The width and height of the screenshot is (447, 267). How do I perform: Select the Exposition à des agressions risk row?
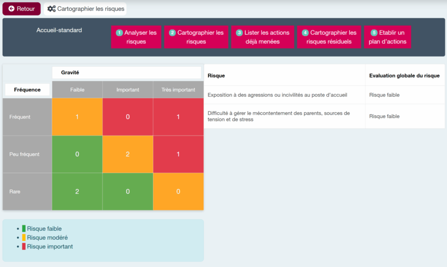277,95
